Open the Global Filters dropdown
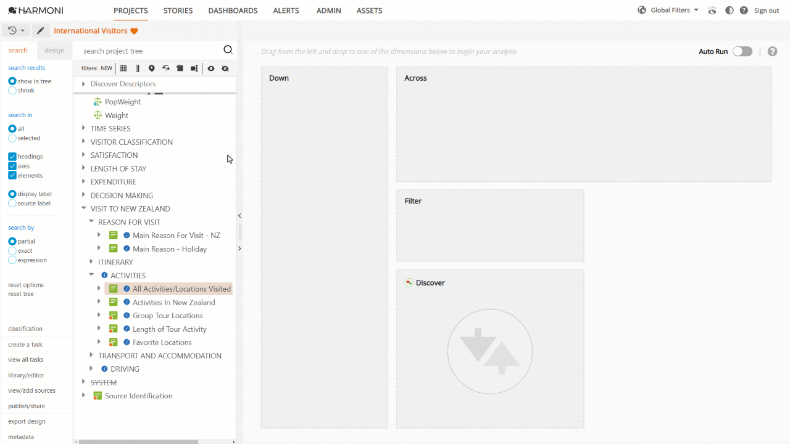This screenshot has height=444, width=790. [675, 10]
